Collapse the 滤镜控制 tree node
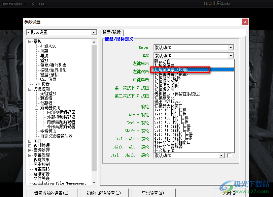Screen dimensions: 273x197 coord(30,89)
